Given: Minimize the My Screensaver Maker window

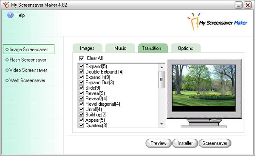Looking at the screenshot, I should click(x=238, y=5).
